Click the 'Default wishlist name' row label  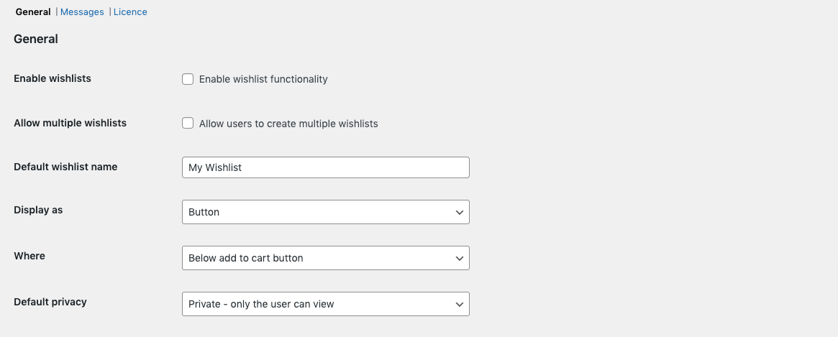pos(65,167)
